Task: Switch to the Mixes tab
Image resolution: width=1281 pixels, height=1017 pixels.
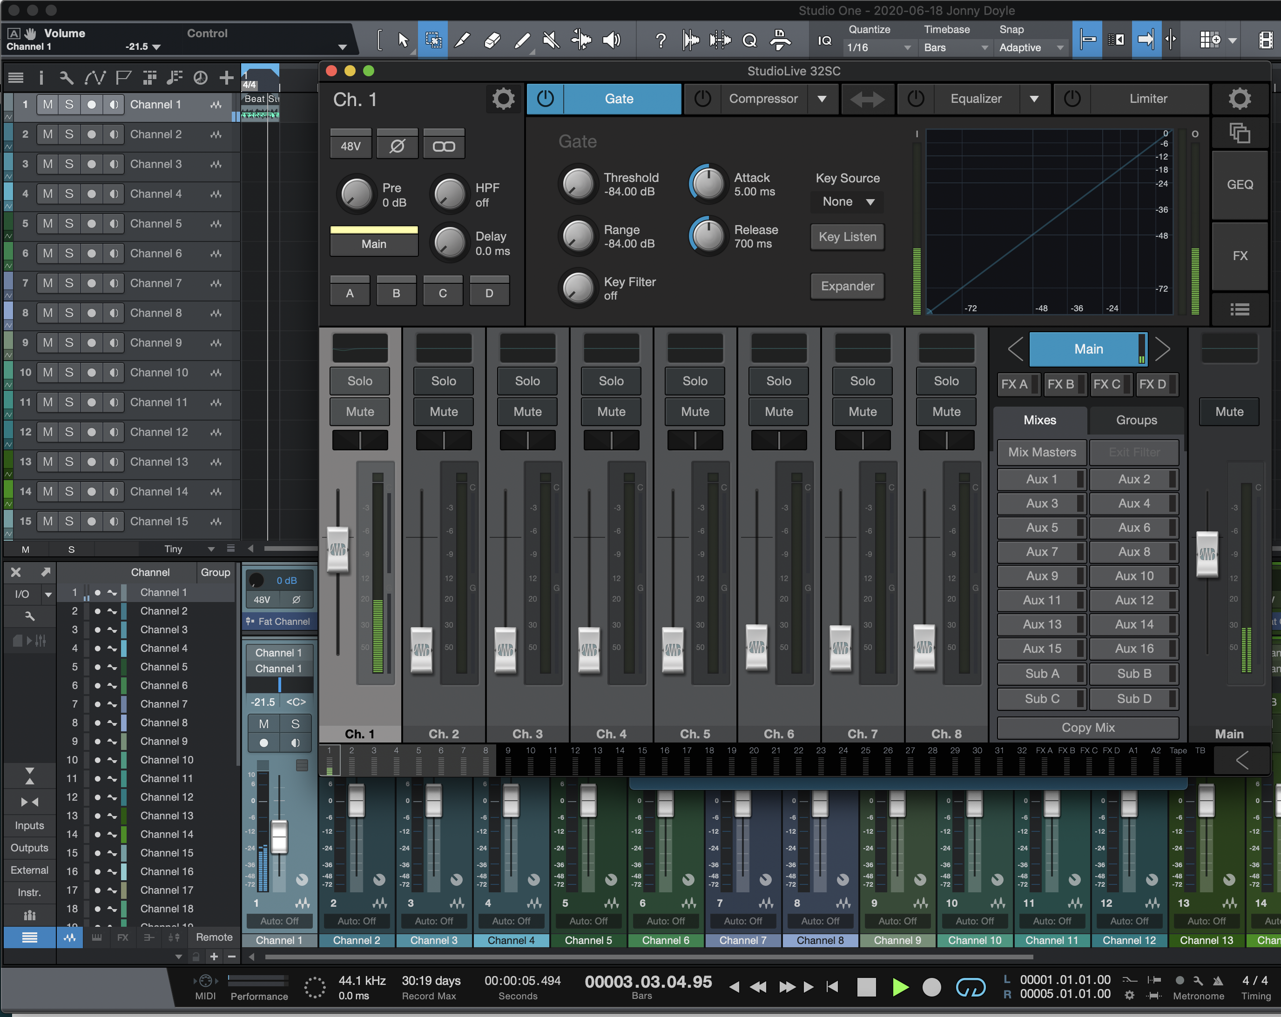Action: pyautogui.click(x=1040, y=420)
